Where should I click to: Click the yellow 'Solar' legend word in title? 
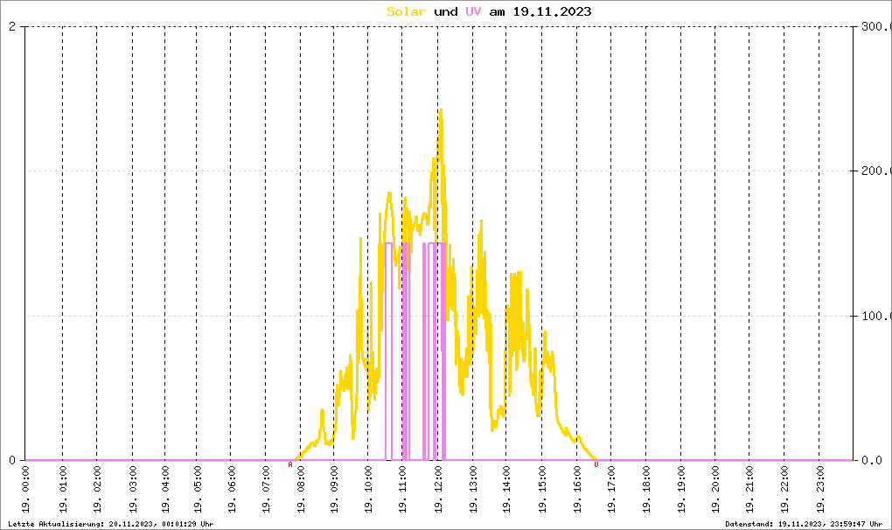pos(407,11)
